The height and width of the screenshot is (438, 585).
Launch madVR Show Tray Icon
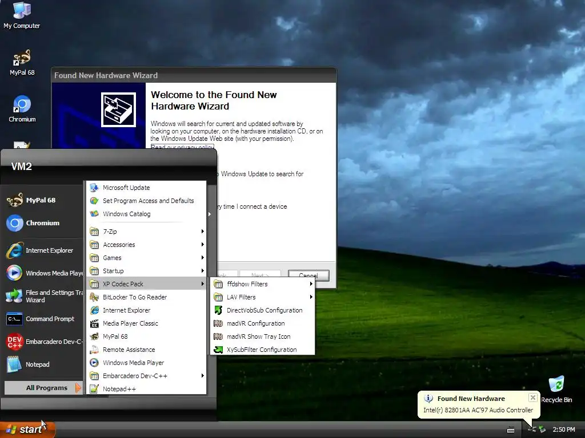[x=263, y=336]
